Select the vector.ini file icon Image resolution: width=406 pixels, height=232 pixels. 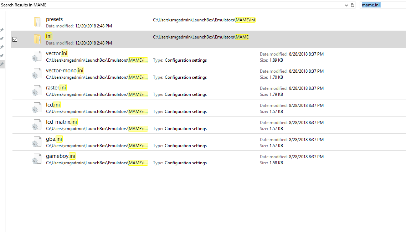[37, 56]
